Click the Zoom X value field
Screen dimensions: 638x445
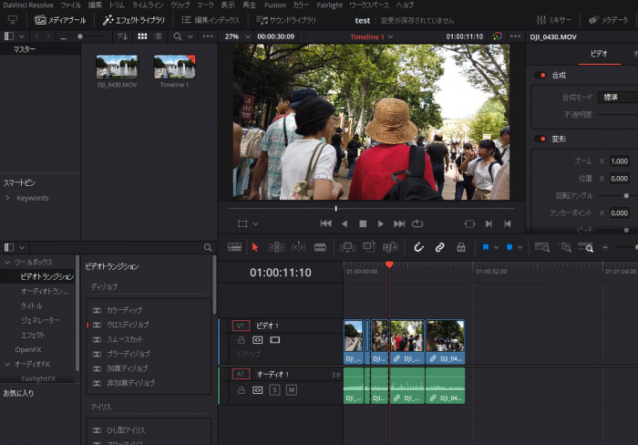click(619, 161)
